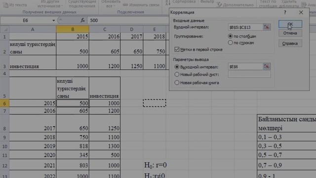Collapse dialog via Входной интервал range picker icon
Image resolution: width=316 pixels, height=178 pixels.
point(267,27)
